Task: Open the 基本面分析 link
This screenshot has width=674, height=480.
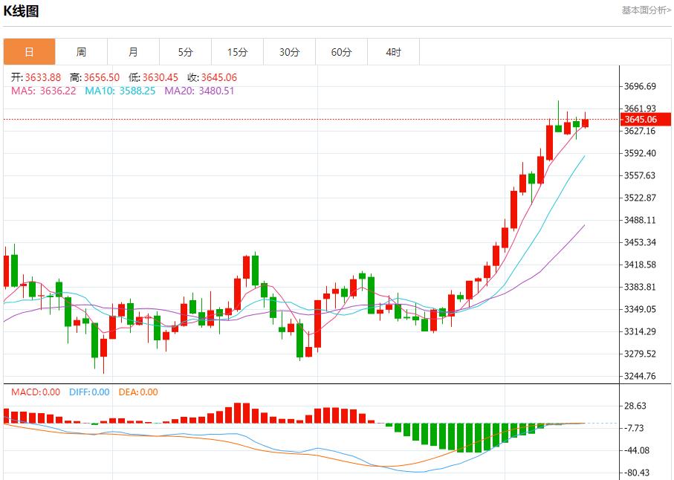Action: tap(646, 10)
